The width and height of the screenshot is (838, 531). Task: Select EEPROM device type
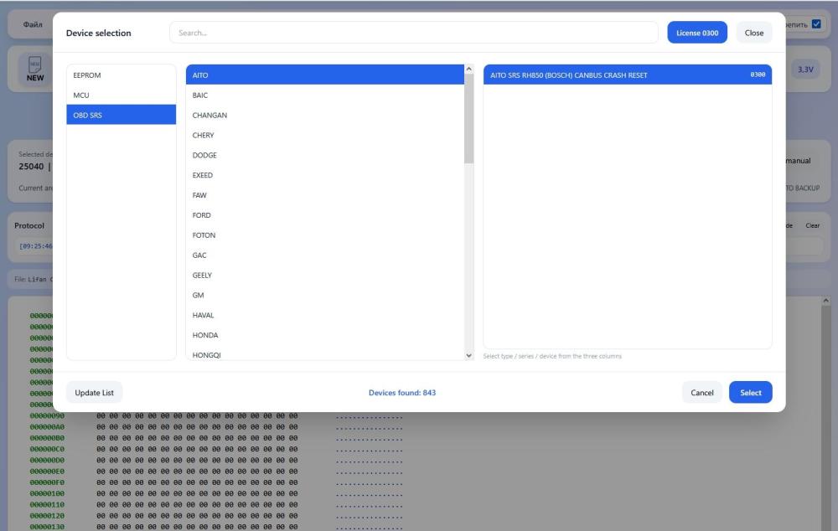(x=121, y=75)
